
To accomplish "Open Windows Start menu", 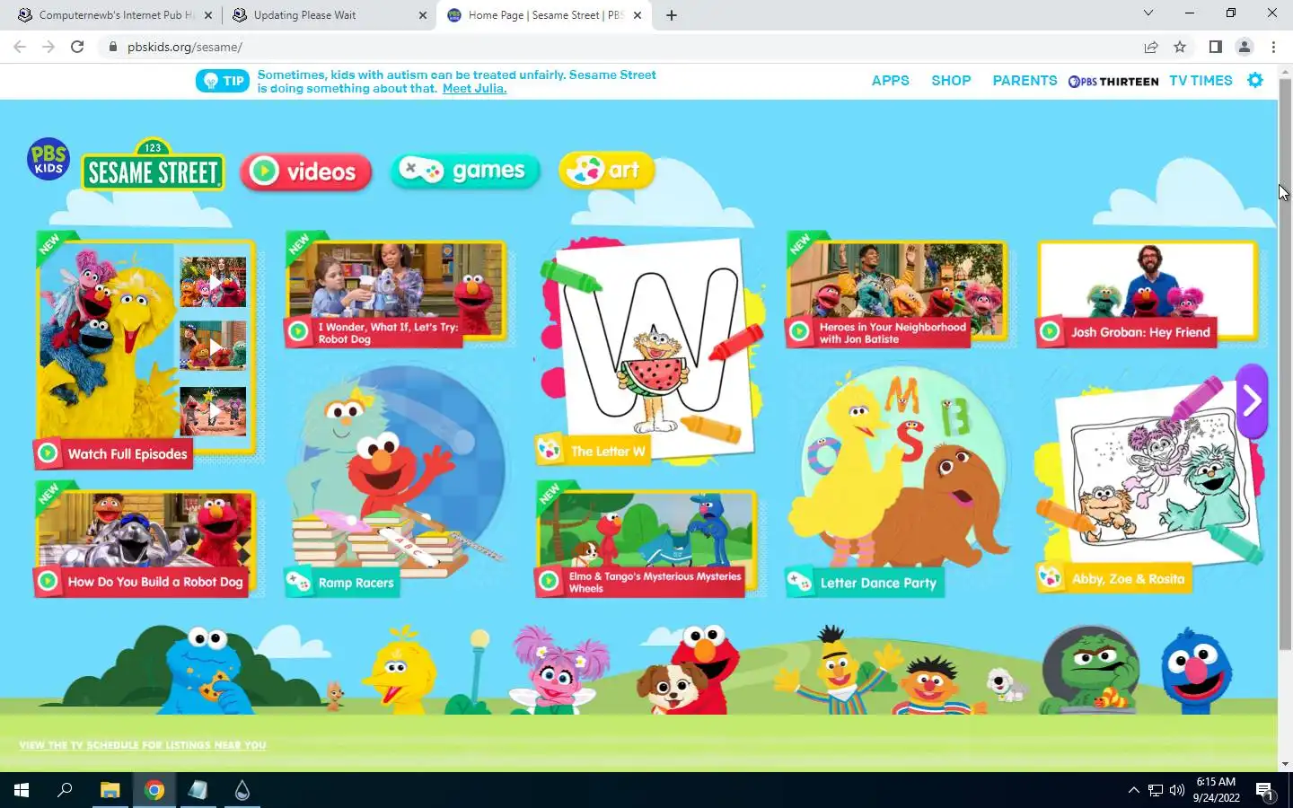I will [22, 790].
